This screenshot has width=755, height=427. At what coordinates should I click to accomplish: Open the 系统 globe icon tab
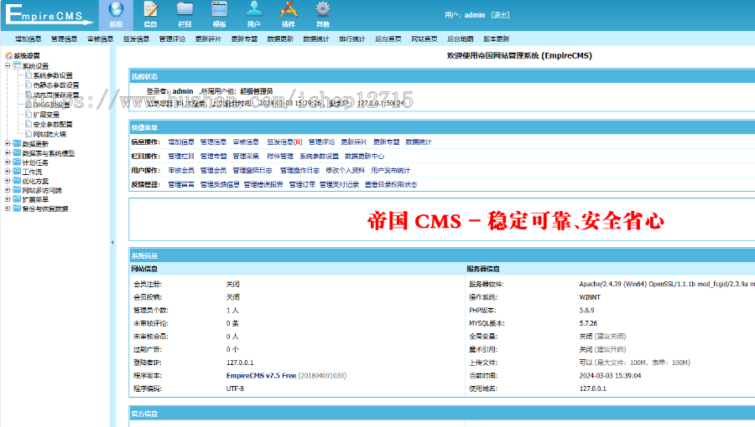click(x=116, y=15)
